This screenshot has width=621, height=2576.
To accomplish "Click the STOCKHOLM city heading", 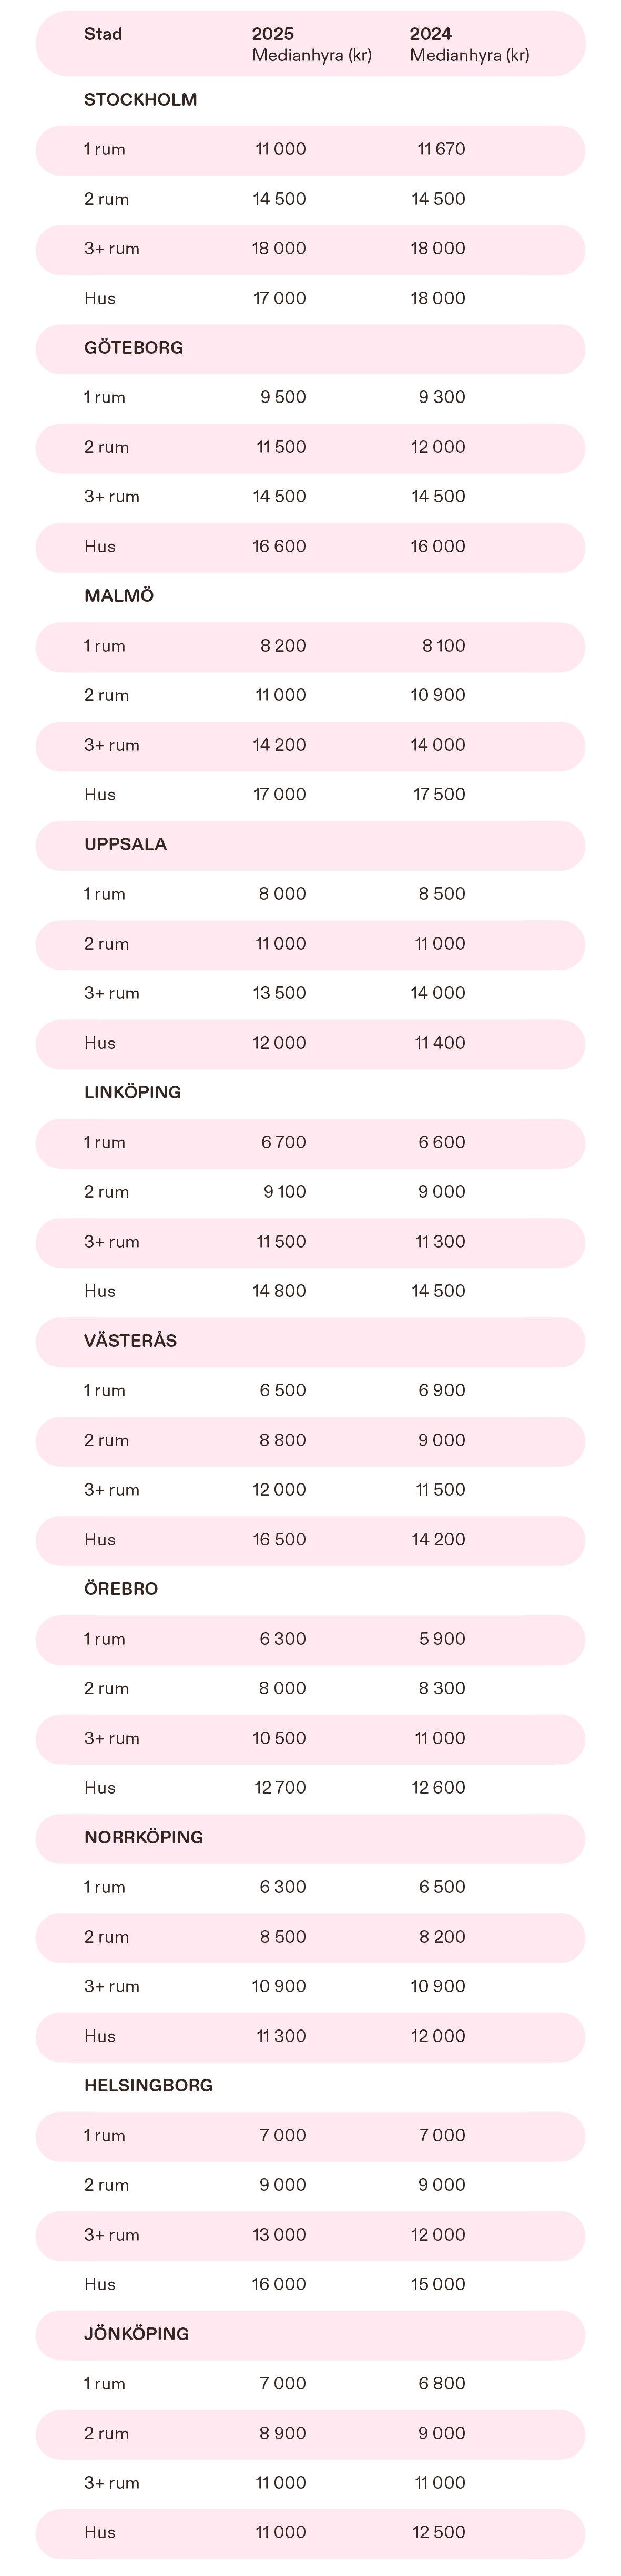I will coord(140,100).
